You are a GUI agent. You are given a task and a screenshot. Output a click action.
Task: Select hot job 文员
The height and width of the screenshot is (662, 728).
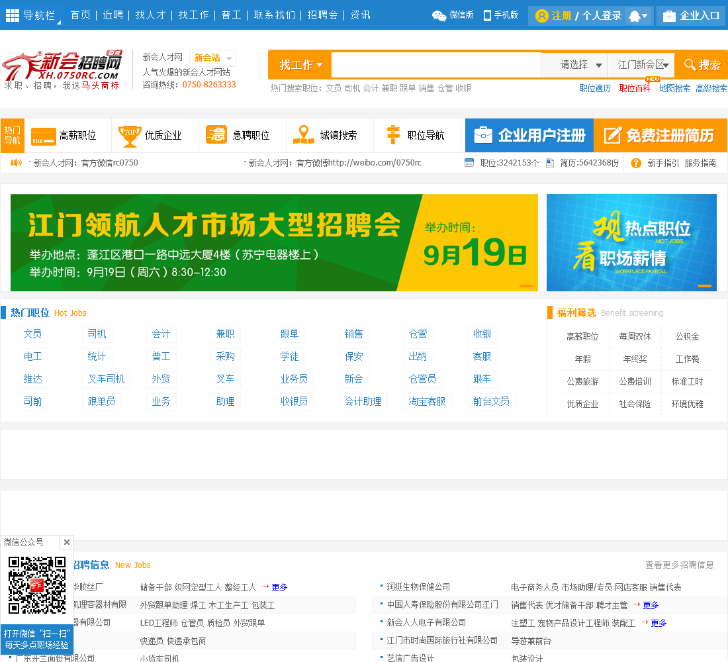[x=32, y=334]
